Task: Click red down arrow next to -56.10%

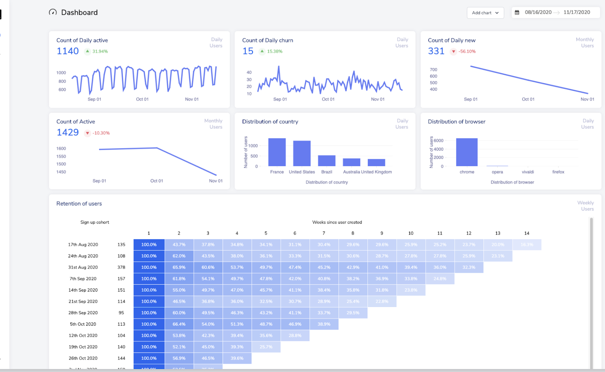Action: (x=453, y=51)
